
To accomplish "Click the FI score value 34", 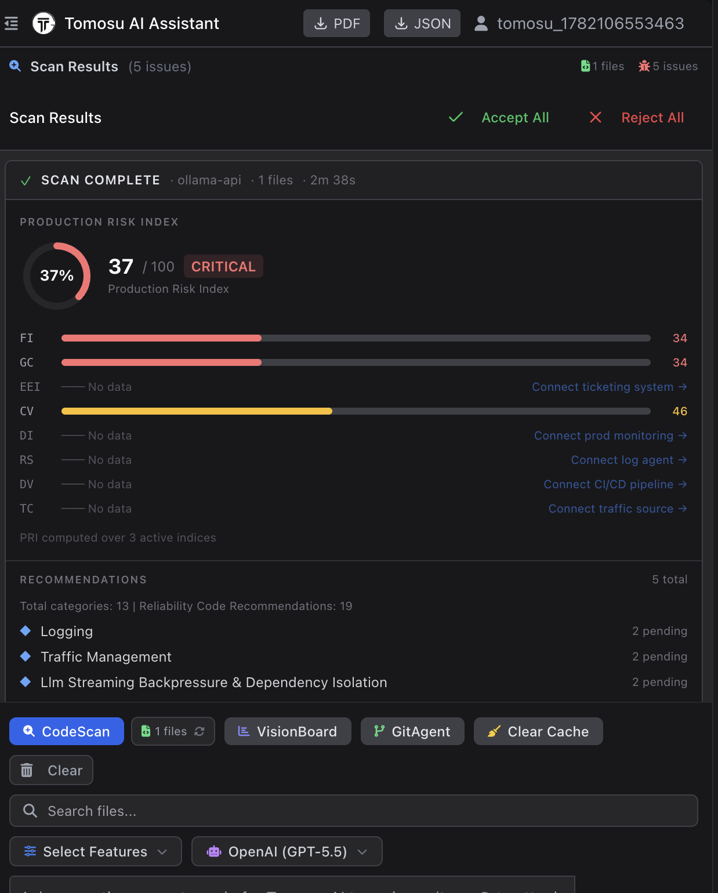I will [x=680, y=338].
